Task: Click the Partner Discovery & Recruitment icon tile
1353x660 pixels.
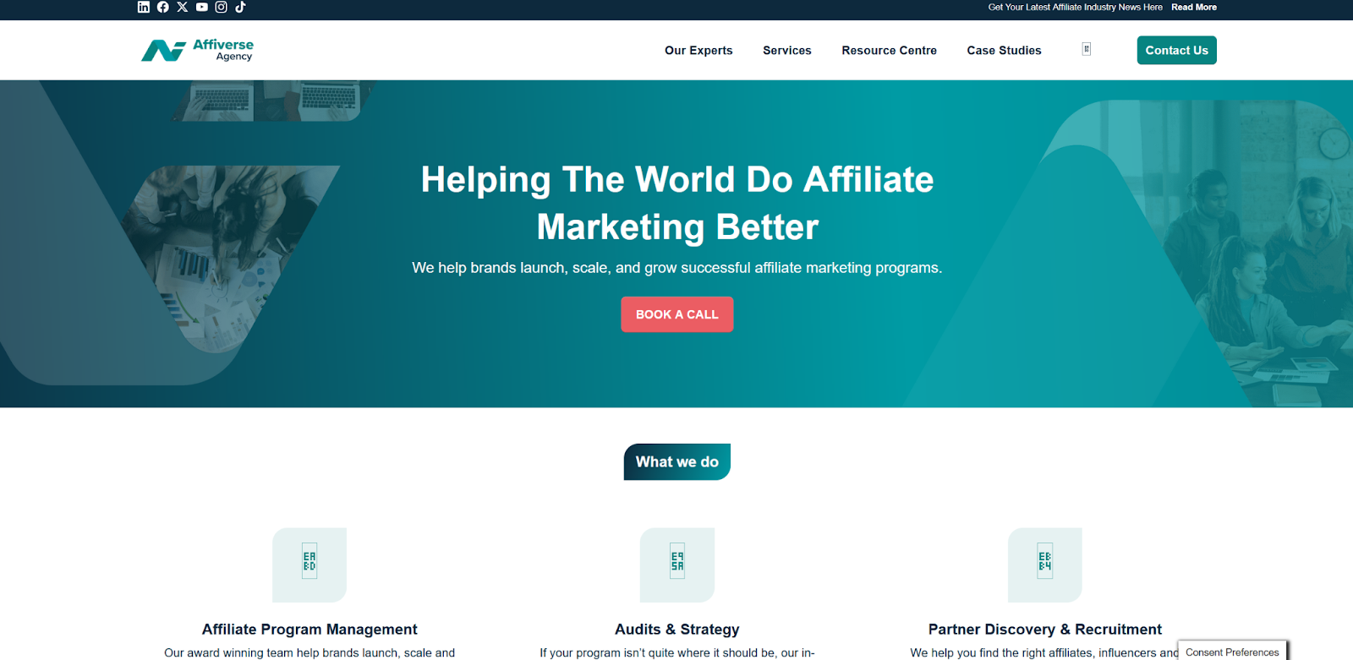Action: click(x=1045, y=565)
